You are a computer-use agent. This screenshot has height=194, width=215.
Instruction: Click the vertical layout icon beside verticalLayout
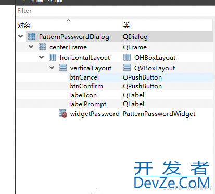pos(63,68)
